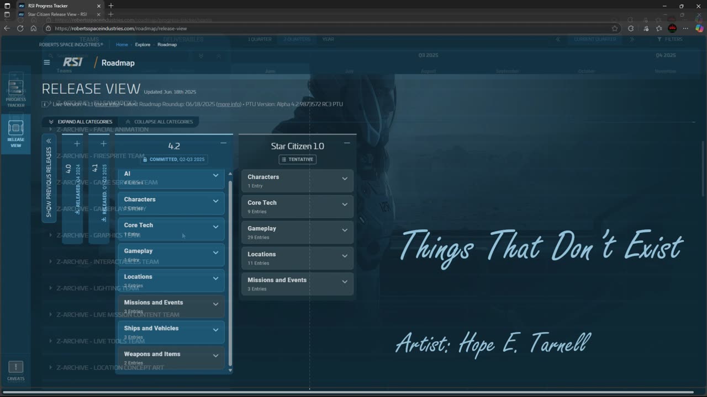This screenshot has width=707, height=397.
Task: Click the RSI logo in the header
Action: (x=72, y=62)
